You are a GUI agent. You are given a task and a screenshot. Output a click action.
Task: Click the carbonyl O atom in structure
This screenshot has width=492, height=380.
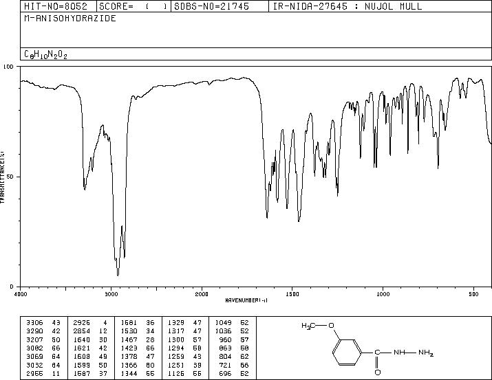pyautogui.click(x=378, y=372)
